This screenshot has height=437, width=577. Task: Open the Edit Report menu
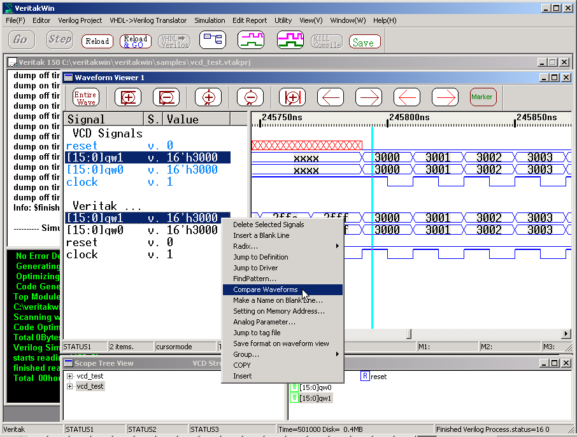pyautogui.click(x=250, y=20)
